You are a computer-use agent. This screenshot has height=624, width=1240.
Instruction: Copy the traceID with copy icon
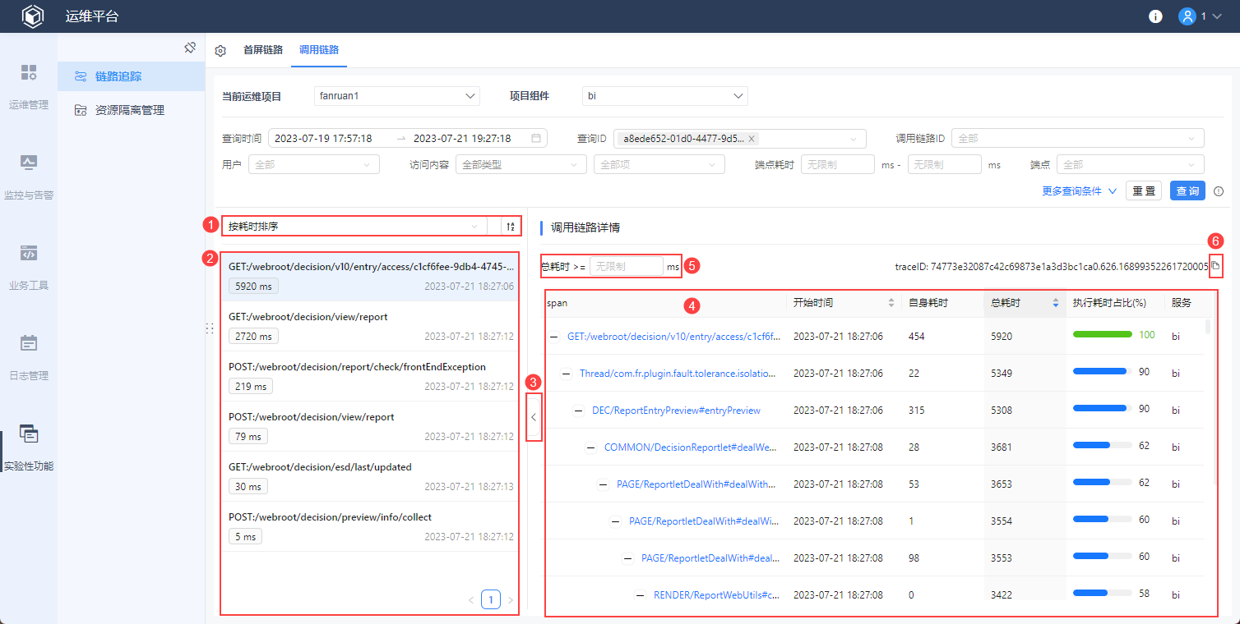1215,266
